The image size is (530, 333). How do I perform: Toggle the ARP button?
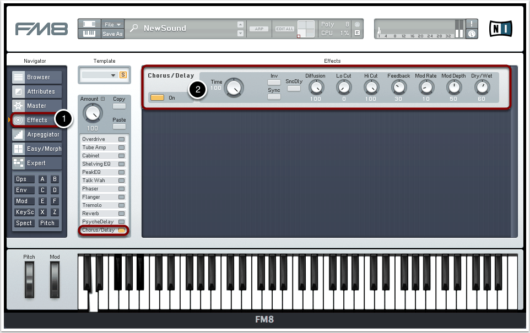point(259,29)
